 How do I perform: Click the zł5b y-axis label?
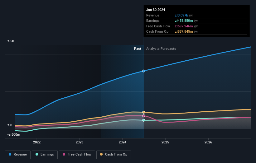pos(11,41)
